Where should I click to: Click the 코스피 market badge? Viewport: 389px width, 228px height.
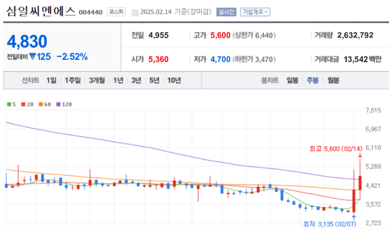[x=116, y=12]
